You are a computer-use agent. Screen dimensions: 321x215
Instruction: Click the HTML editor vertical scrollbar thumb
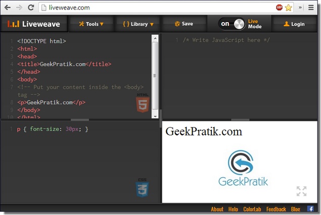pos(155,76)
